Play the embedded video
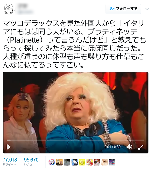Image resolution: width=154 pixels, height=170 pixels. coord(9,147)
